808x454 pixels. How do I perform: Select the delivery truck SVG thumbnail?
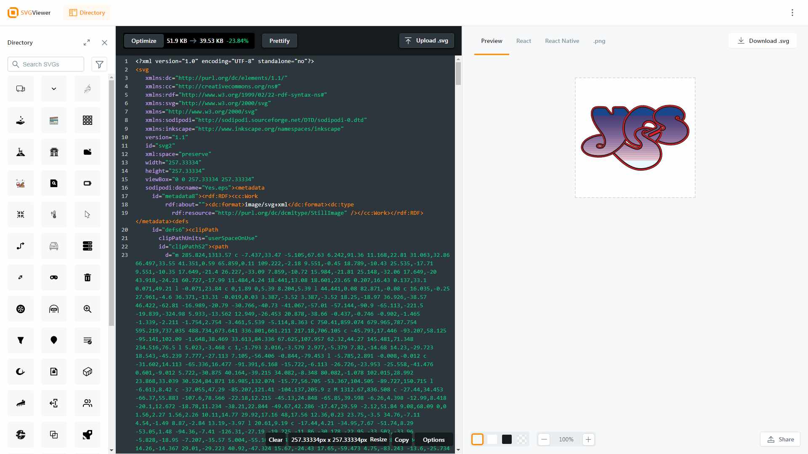click(21, 89)
